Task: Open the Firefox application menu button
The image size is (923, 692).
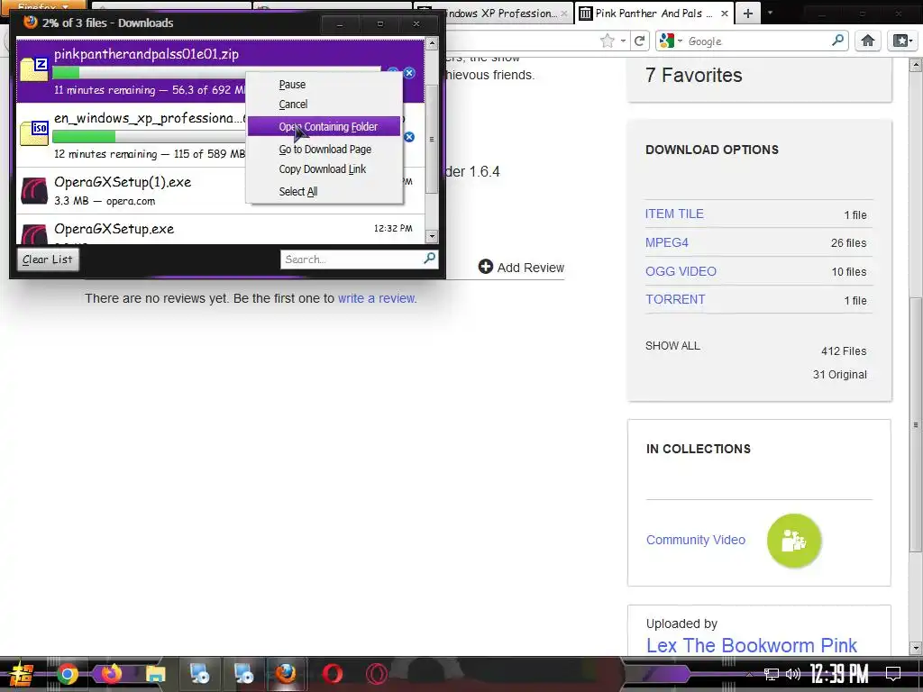Action: coord(43,6)
